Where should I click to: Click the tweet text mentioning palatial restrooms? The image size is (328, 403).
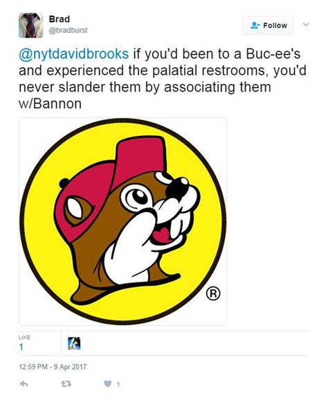[x=163, y=78]
